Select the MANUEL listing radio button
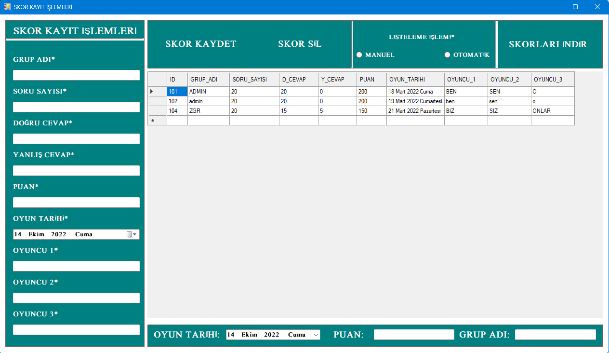The image size is (609, 353). click(375, 54)
